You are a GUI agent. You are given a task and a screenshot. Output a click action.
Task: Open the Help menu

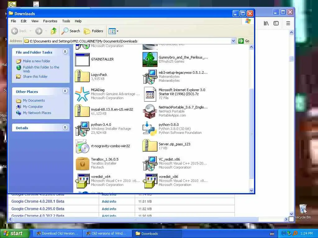[78, 21]
